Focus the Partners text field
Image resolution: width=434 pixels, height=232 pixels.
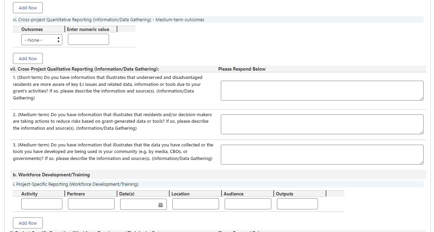point(91,204)
